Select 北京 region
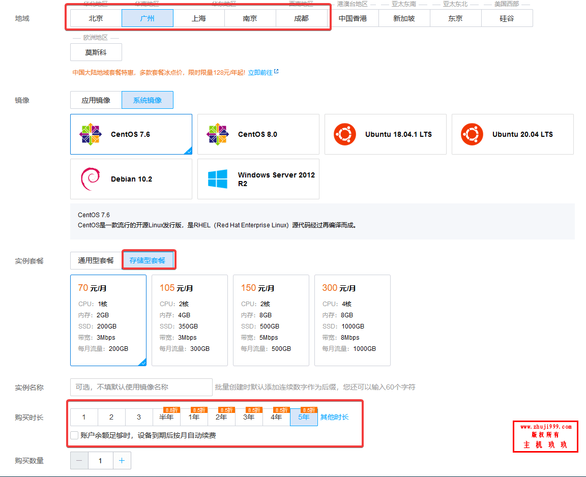This screenshot has width=586, height=477. (96, 18)
